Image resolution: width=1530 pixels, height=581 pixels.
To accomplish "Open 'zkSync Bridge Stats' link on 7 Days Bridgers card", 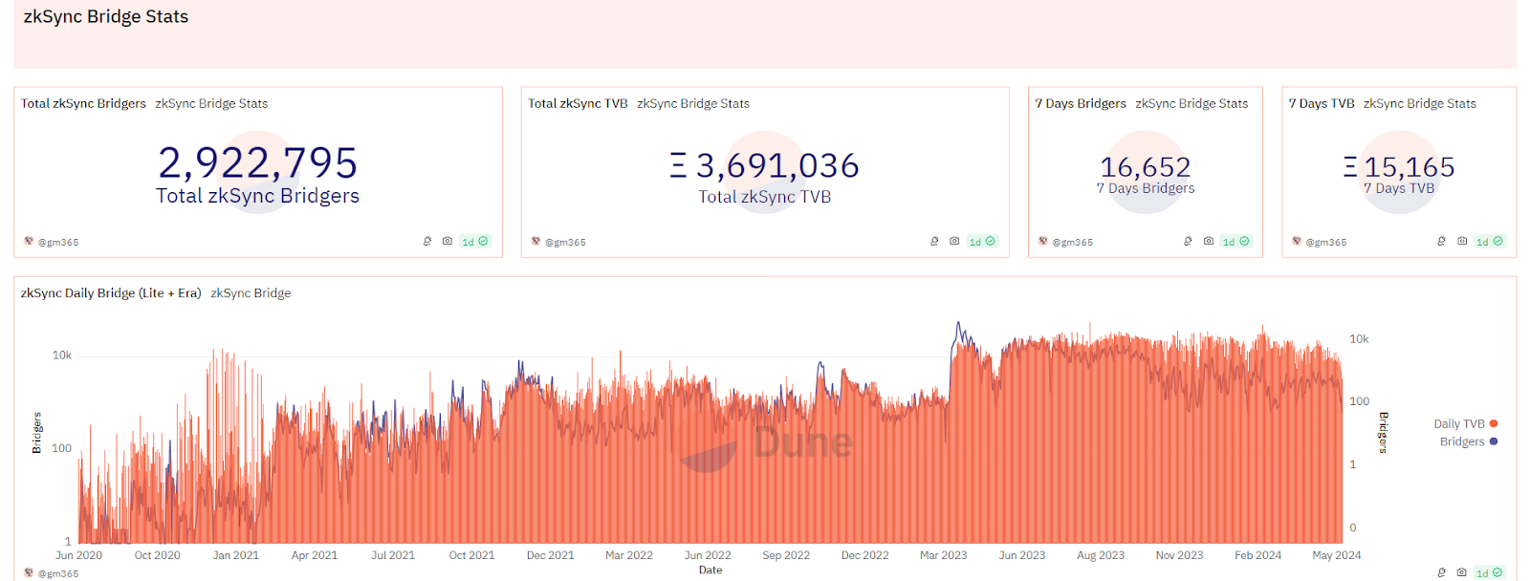I will click(x=1191, y=103).
